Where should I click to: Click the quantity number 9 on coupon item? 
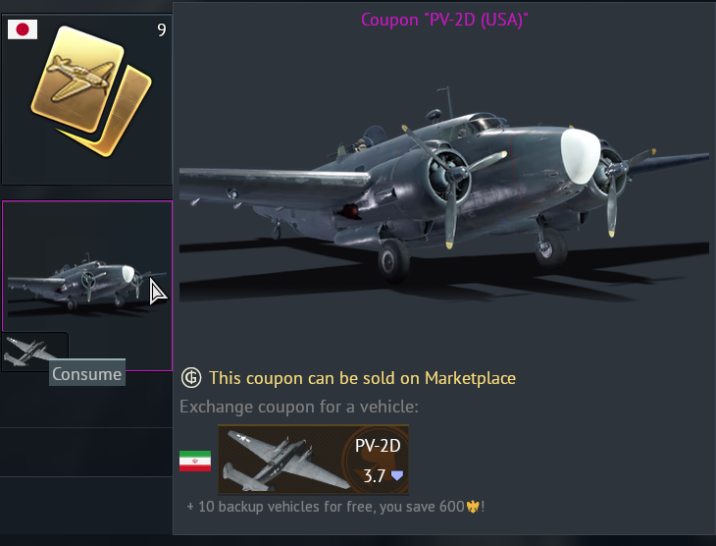click(x=161, y=30)
